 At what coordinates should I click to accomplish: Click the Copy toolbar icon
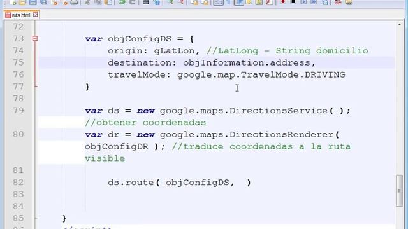point(98,3)
